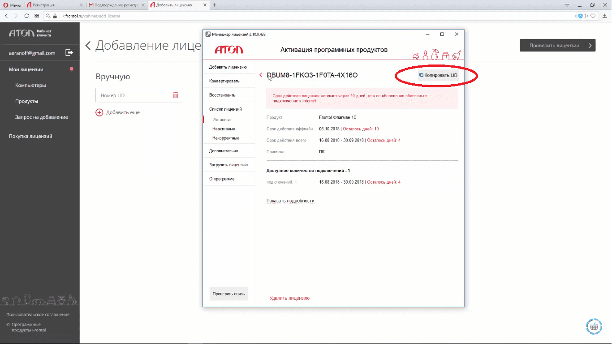
Task: Click the logout icon beside email
Action: tap(69, 53)
